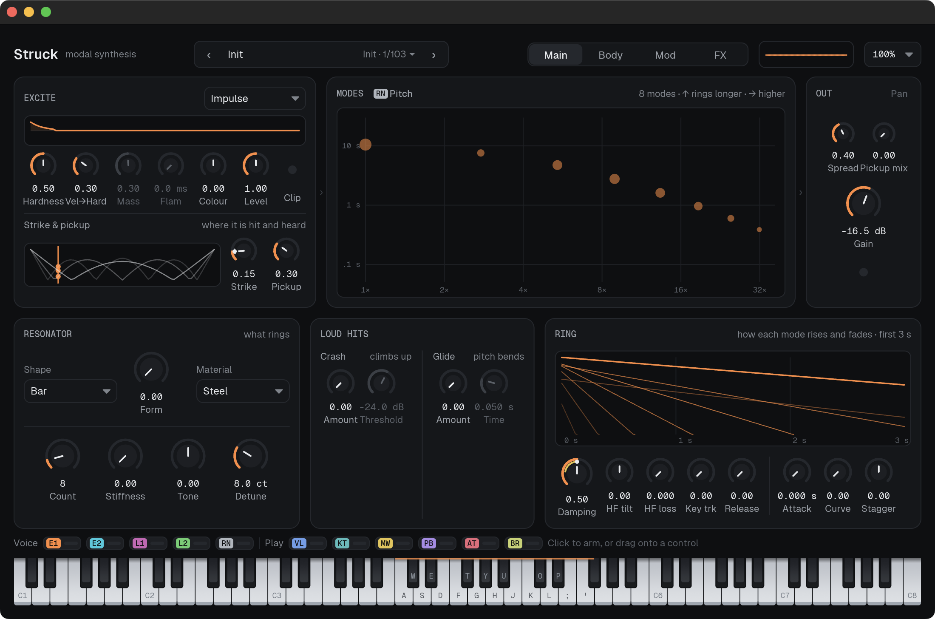Arm the L2 modulator badge
This screenshot has width=935, height=619.
pos(183,543)
